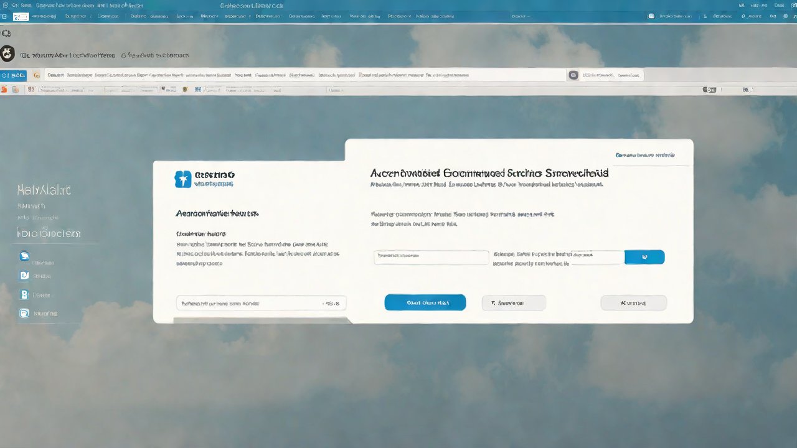The width and height of the screenshot is (797, 448).
Task: Open the last blue sidebar shortcut icon
Action: pyautogui.click(x=24, y=314)
